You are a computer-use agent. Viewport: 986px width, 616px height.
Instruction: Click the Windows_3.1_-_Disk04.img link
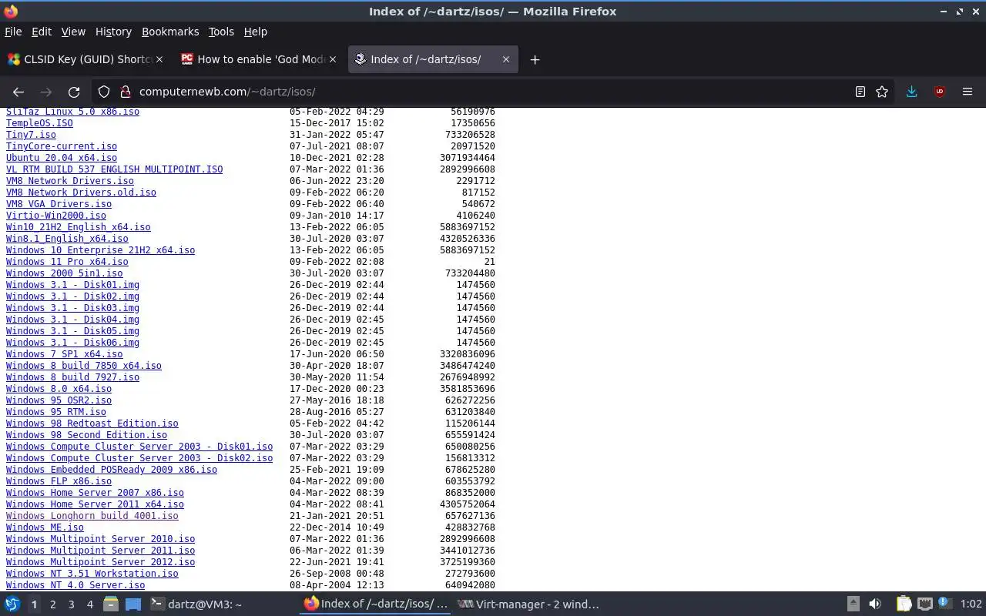[72, 320]
